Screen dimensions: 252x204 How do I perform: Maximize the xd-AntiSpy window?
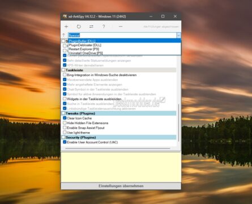[x=163, y=16]
